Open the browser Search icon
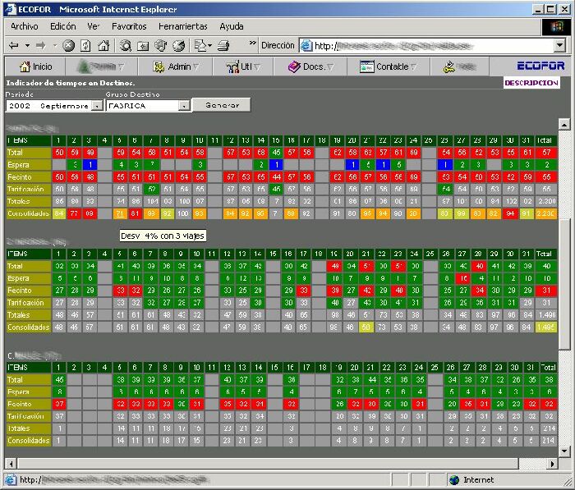Viewport: 575px width, 490px height. (x=126, y=45)
